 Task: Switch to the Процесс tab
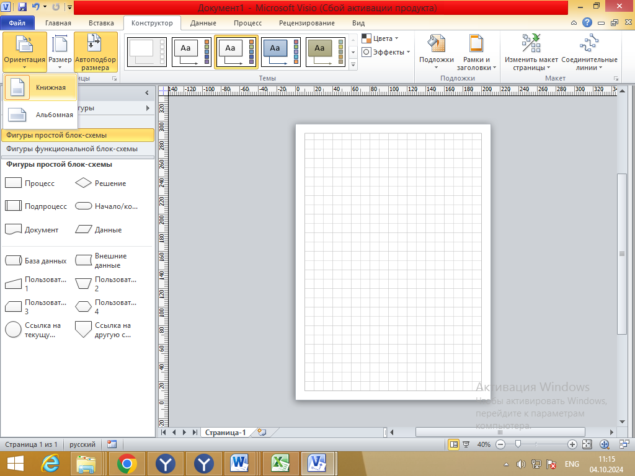pos(248,23)
